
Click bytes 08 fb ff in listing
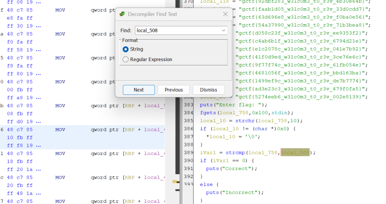(x=20, y=114)
